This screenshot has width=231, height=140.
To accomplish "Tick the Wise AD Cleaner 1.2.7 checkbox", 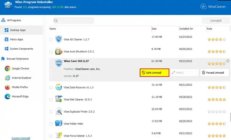I will click(51, 40).
